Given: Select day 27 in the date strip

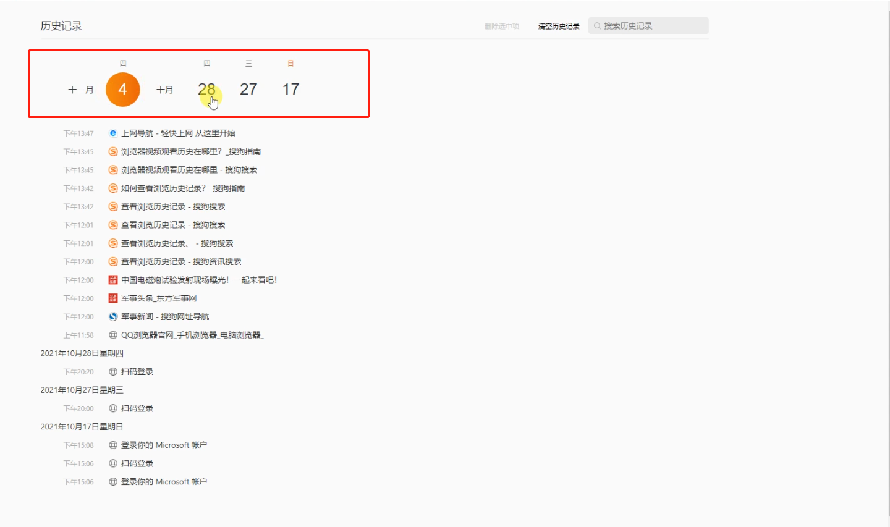Looking at the screenshot, I should (248, 90).
